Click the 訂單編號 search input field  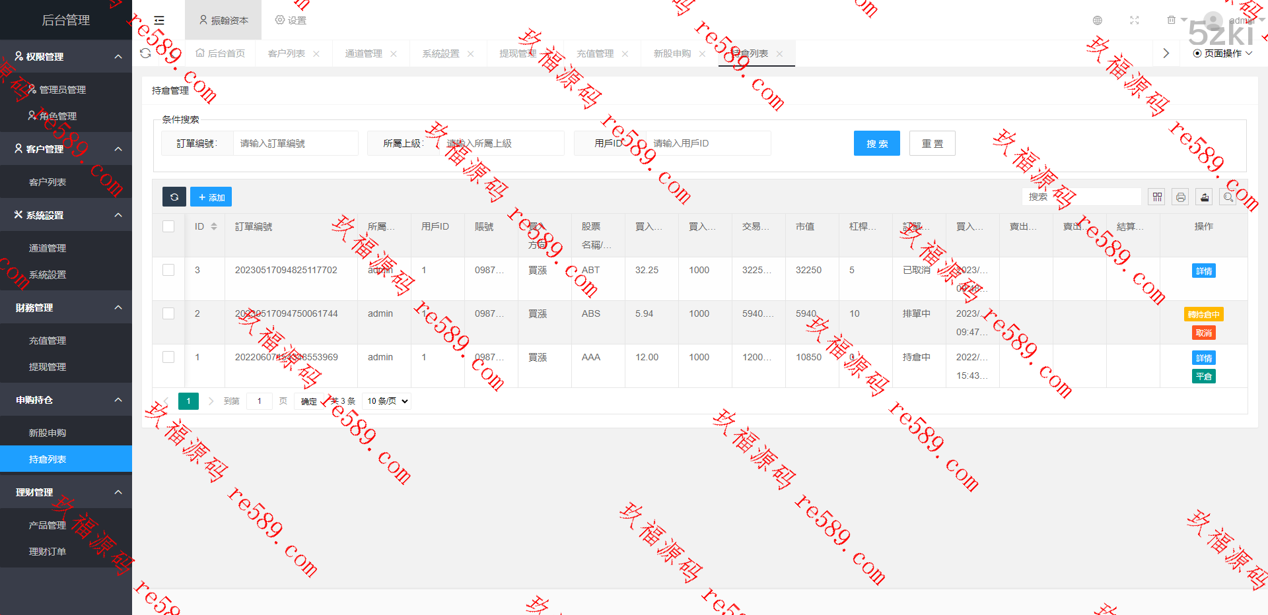point(295,143)
